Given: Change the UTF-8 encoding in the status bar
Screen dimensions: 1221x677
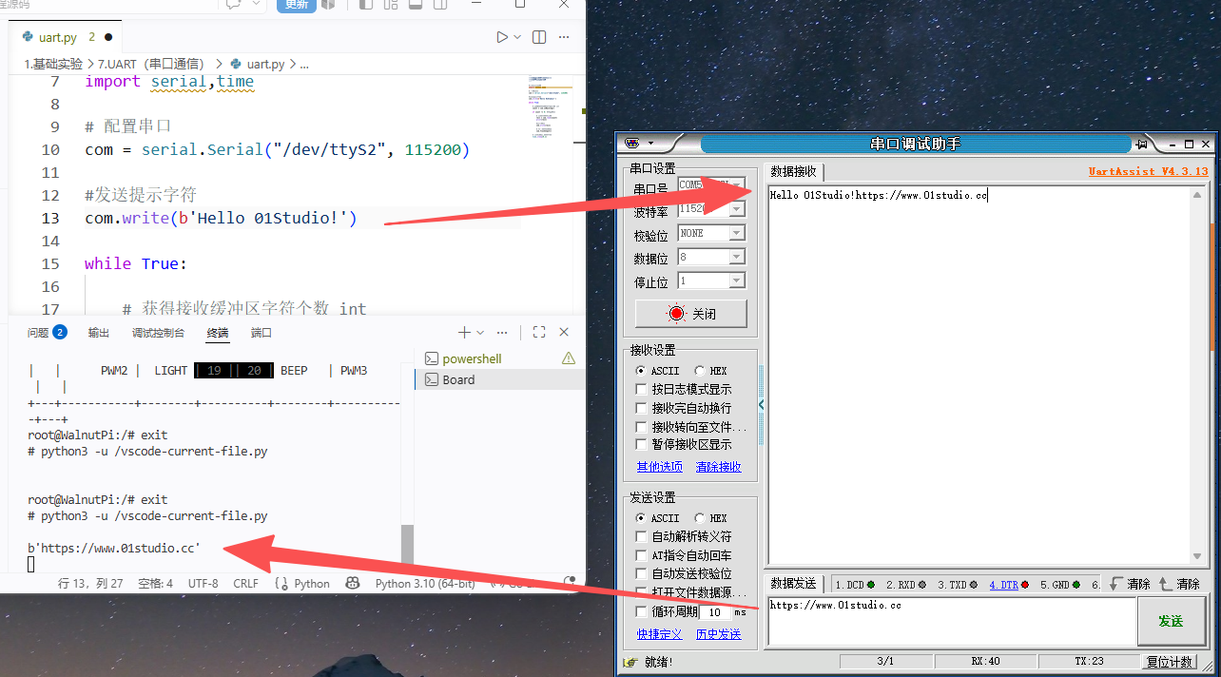Looking at the screenshot, I should tap(203, 584).
